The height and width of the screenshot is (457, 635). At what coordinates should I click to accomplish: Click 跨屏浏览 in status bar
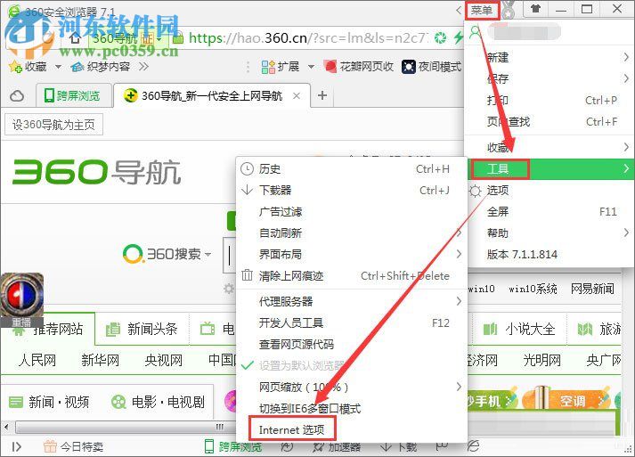233,446
